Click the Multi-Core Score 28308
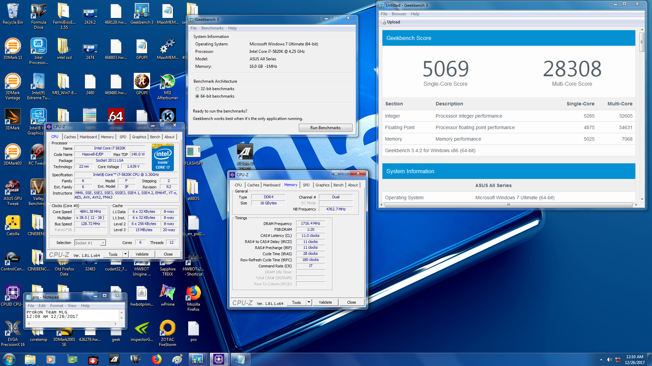Image resolution: width=652 pixels, height=366 pixels. (x=572, y=69)
